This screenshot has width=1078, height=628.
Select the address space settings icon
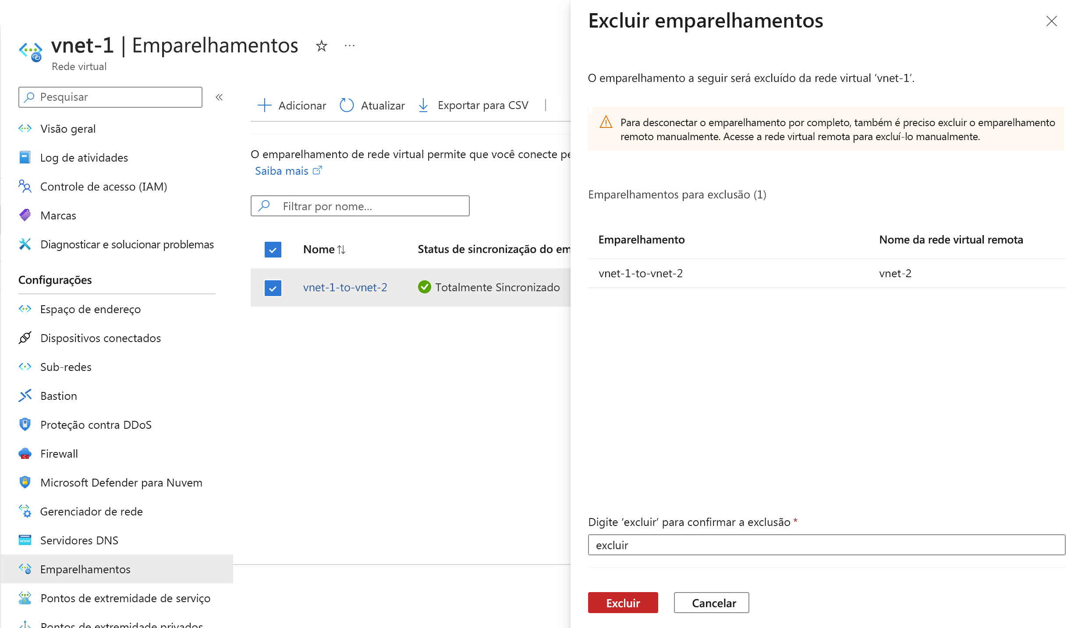click(x=25, y=309)
